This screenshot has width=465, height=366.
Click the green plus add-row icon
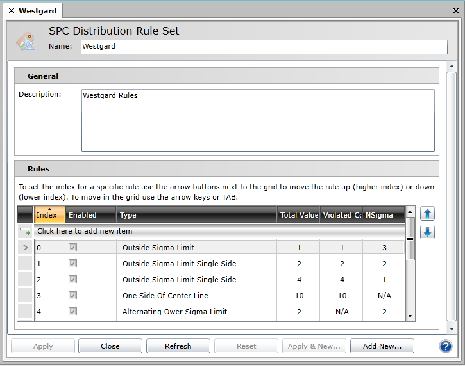click(x=25, y=231)
